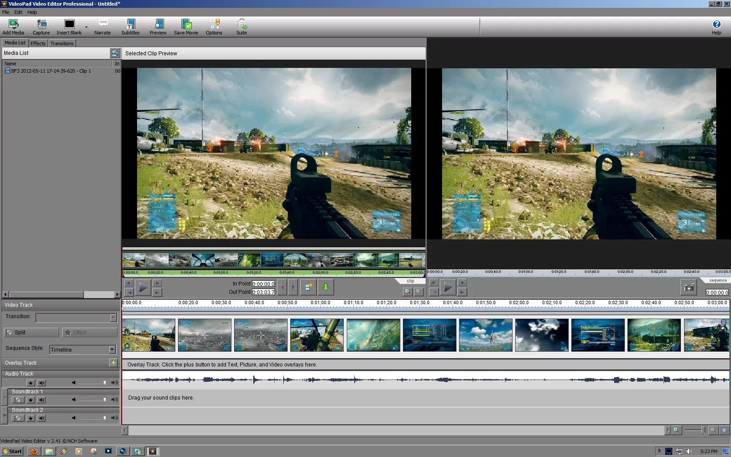Click the Start button on the taskbar
Image resolution: width=731 pixels, height=457 pixels.
click(12, 451)
